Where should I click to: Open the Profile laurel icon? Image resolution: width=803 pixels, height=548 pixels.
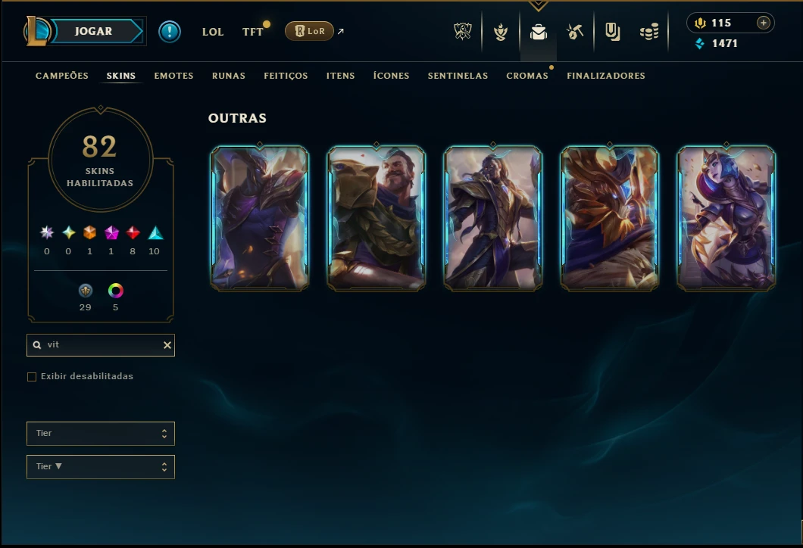(500, 33)
